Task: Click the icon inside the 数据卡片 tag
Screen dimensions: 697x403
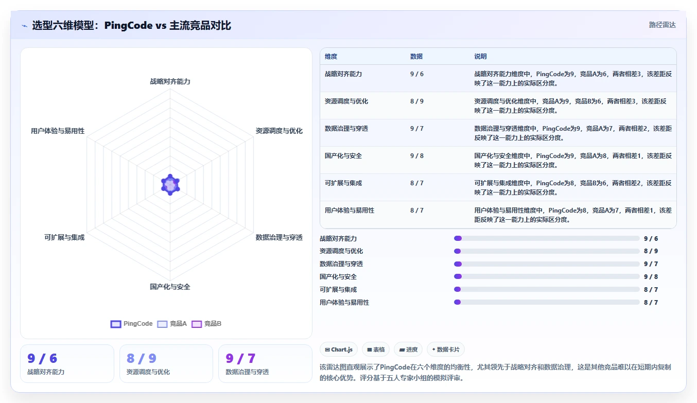Action: click(433, 350)
